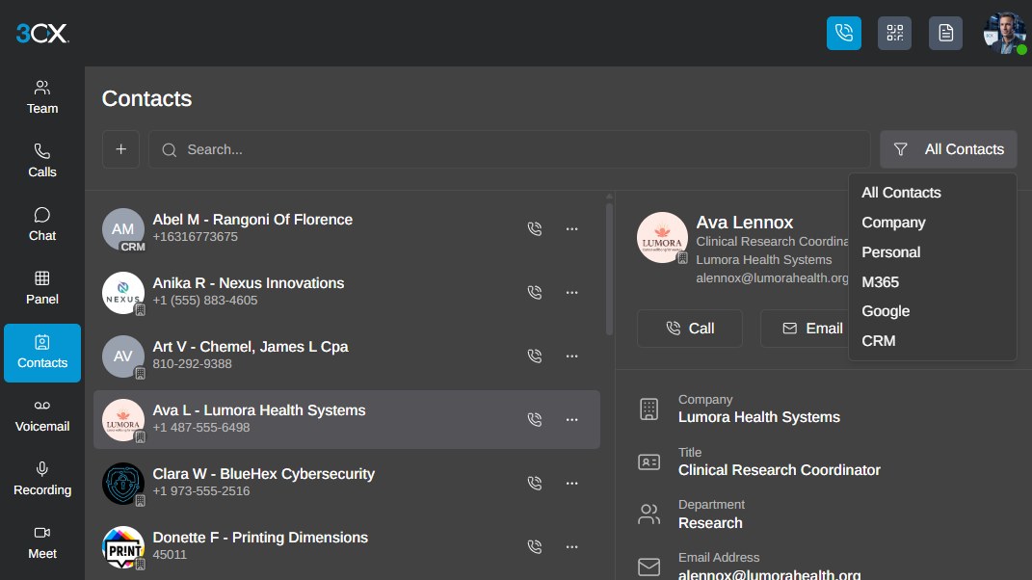Select contact Clara W - BlueHex Cybersecurity
The height and width of the screenshot is (580, 1032).
[x=347, y=484]
